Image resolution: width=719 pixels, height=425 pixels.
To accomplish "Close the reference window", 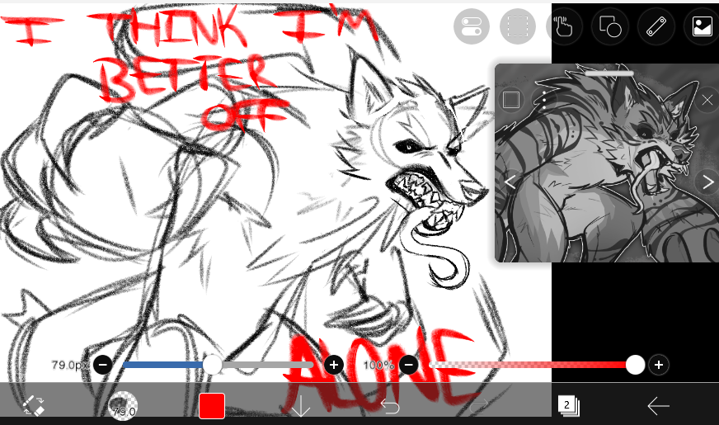I will point(707,100).
